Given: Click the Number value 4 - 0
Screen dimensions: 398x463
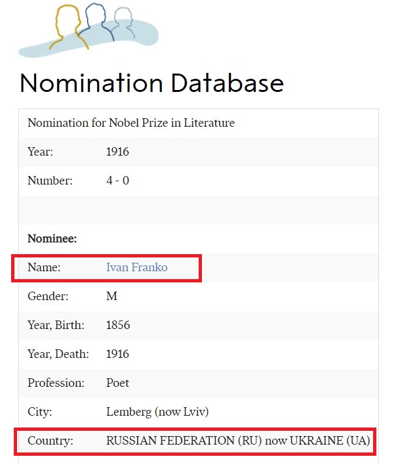Looking at the screenshot, I should click(117, 181).
